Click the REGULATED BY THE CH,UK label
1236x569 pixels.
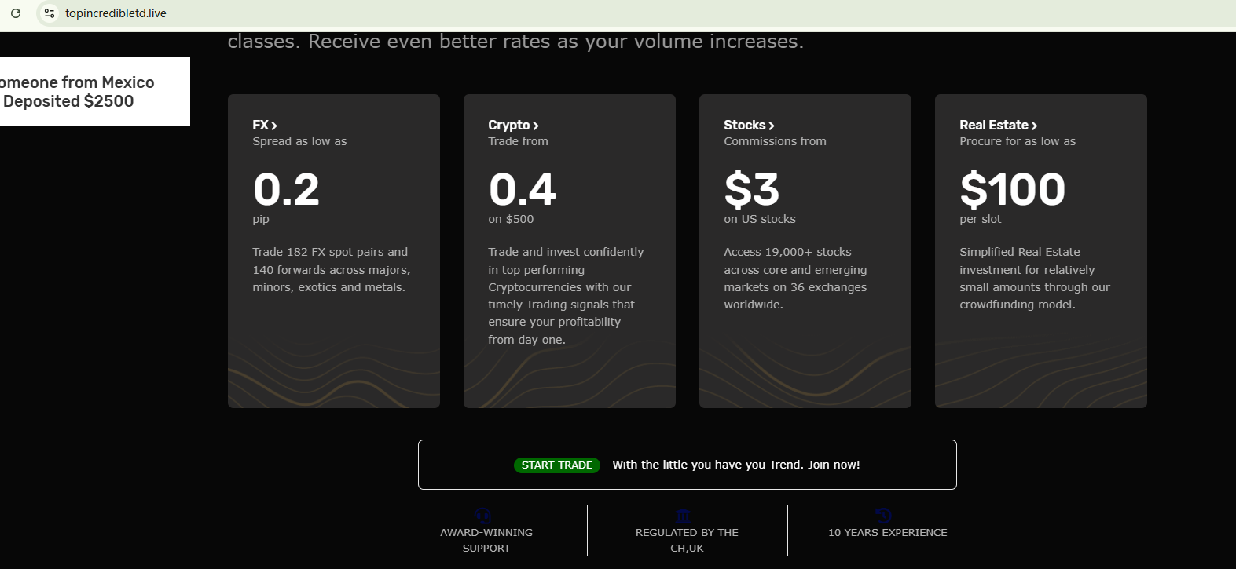[x=687, y=540]
